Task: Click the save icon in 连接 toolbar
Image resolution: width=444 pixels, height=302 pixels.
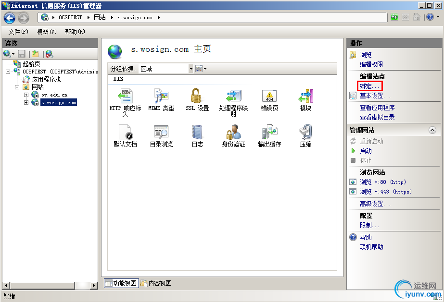Action: (x=22, y=54)
